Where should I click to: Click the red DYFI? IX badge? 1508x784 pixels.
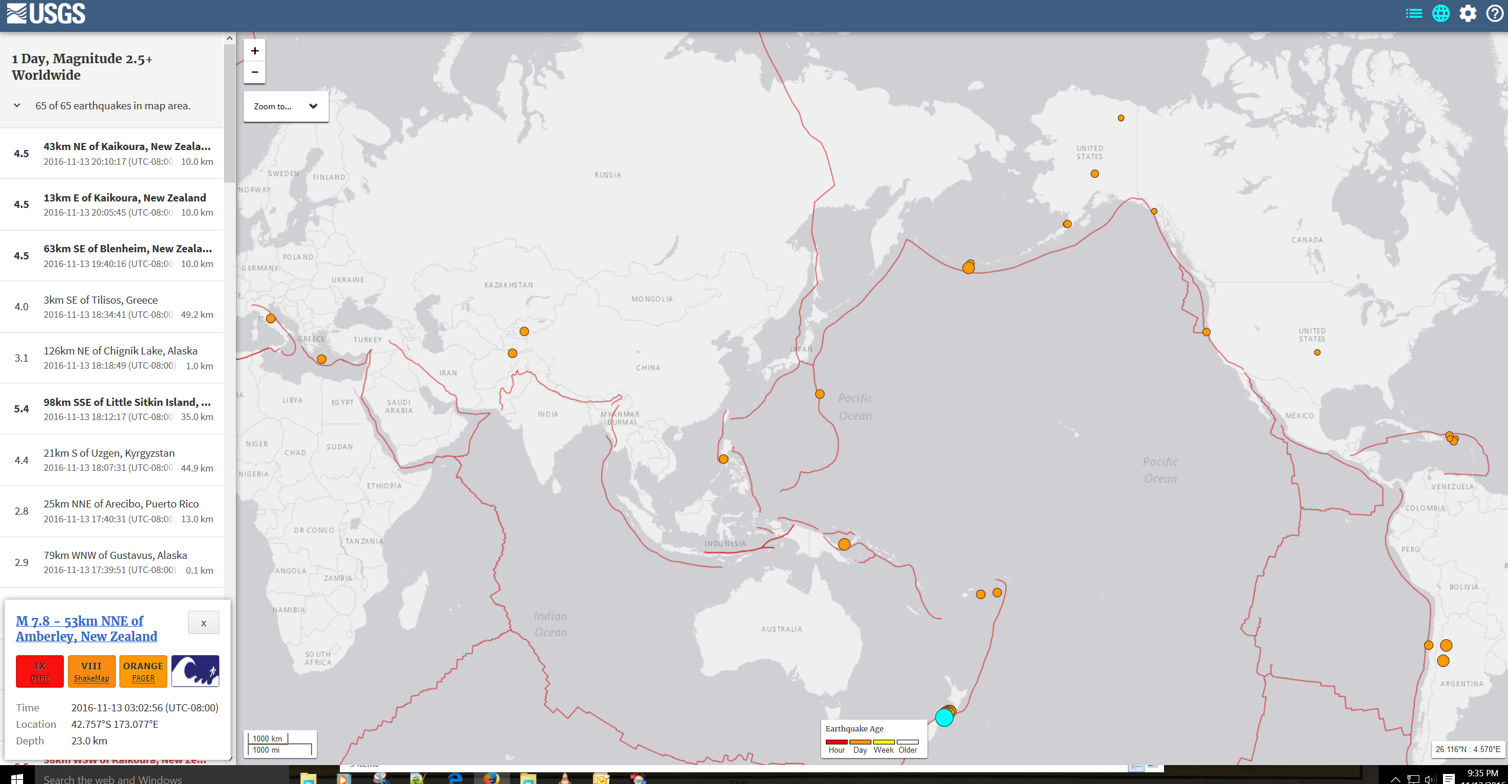(40, 671)
